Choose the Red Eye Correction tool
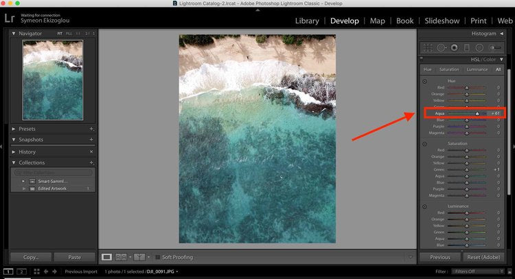 point(454,47)
